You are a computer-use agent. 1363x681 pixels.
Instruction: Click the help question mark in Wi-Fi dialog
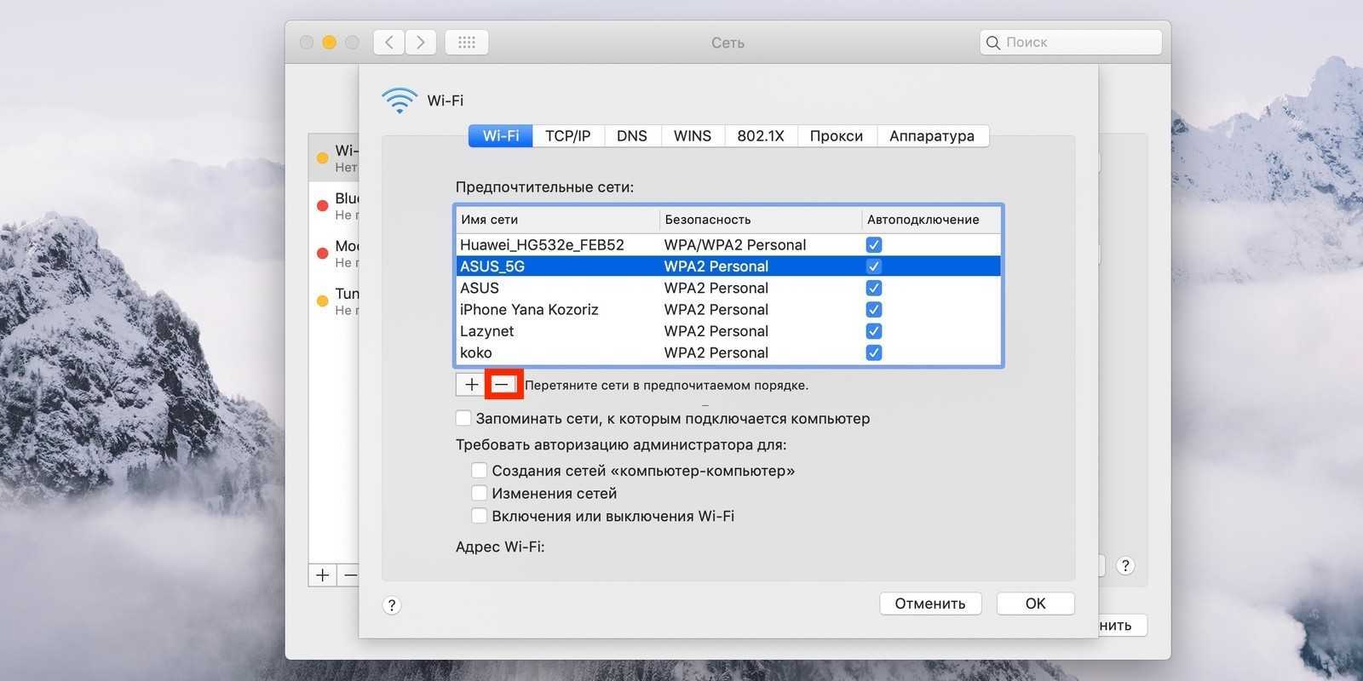click(391, 605)
